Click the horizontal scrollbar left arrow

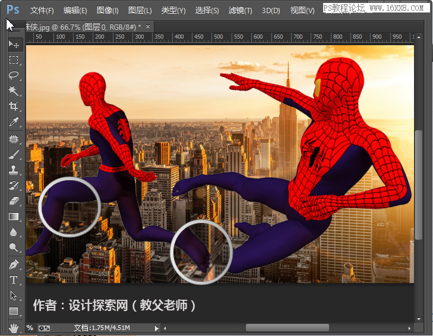click(165, 328)
